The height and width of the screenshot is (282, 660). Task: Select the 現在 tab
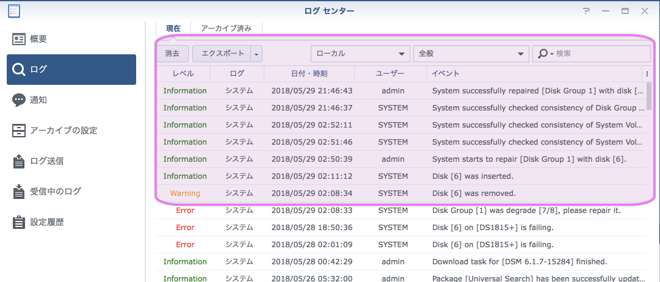pyautogui.click(x=173, y=28)
